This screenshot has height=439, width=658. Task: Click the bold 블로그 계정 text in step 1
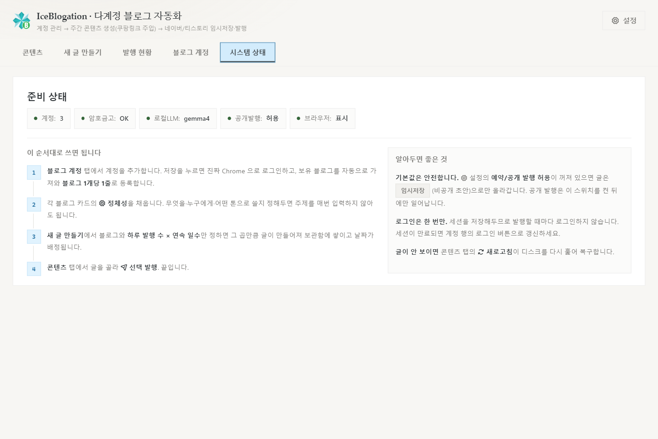[64, 171]
